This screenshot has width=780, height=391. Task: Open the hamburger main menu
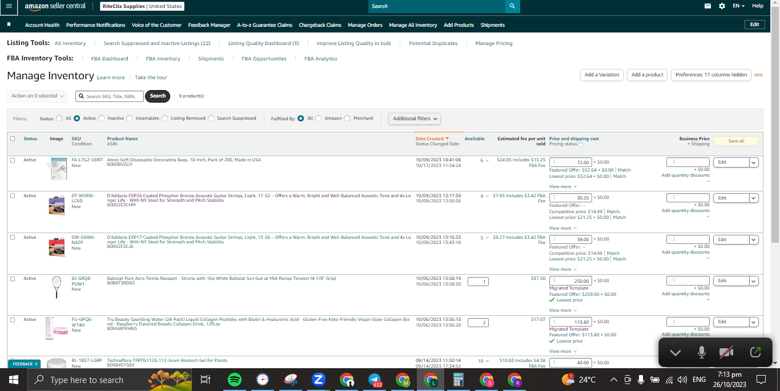tap(9, 6)
